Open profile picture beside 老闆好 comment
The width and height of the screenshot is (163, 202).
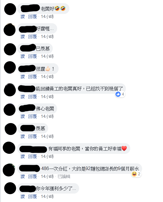tap(10, 9)
